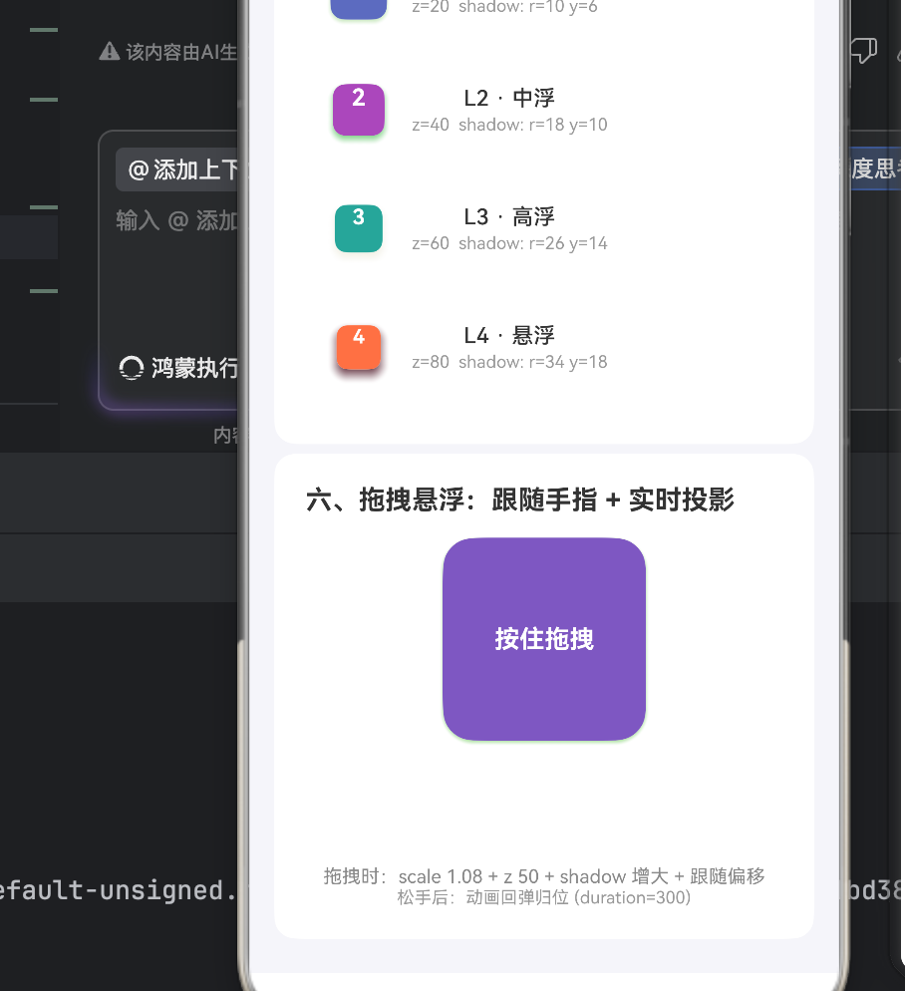The width and height of the screenshot is (905, 991).
Task: Click text z=20 shadow: r=10 y=6
Action: 504,7
